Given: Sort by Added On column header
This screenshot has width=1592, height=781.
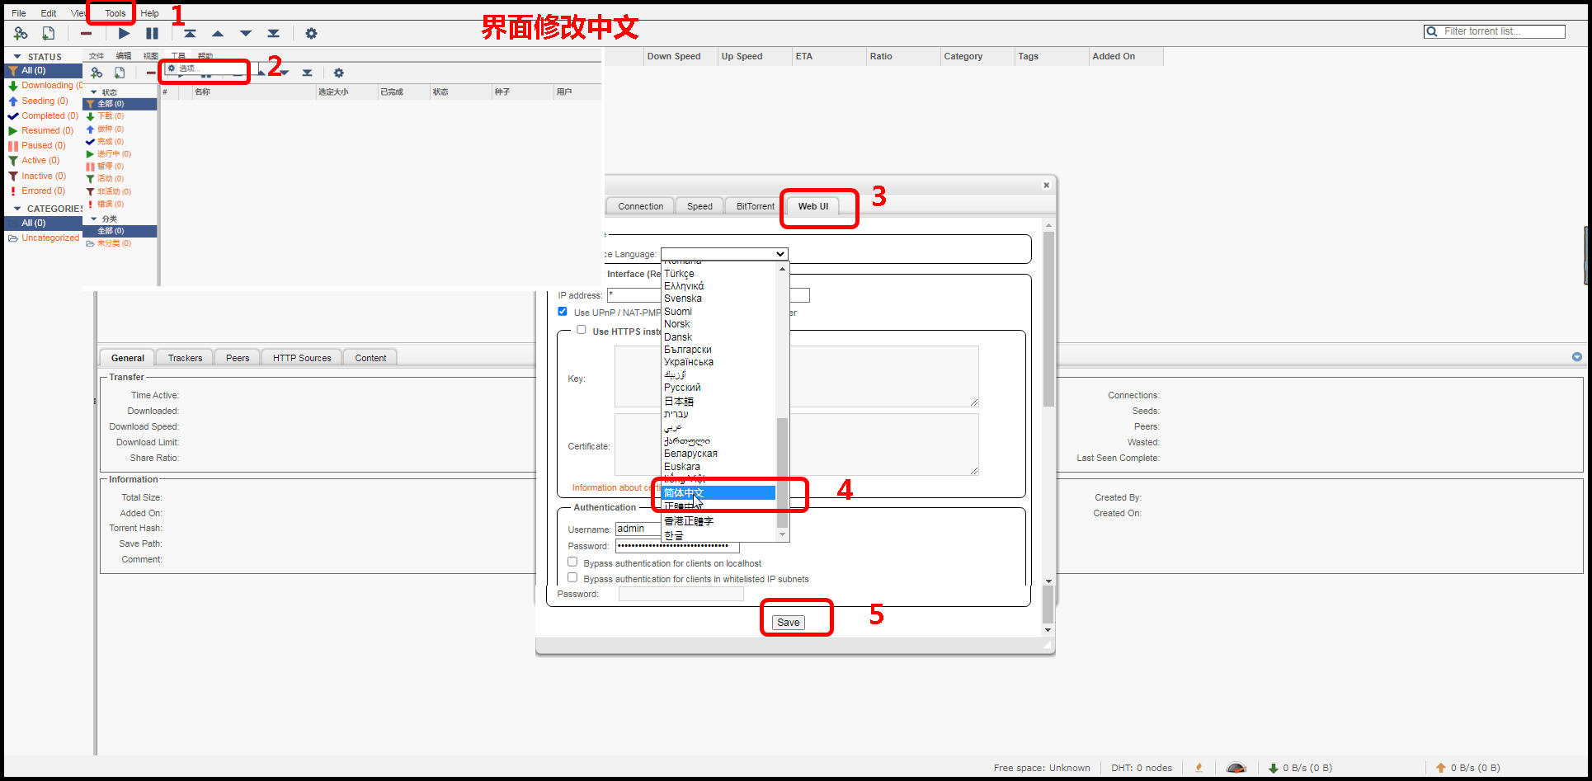Looking at the screenshot, I should point(1126,56).
